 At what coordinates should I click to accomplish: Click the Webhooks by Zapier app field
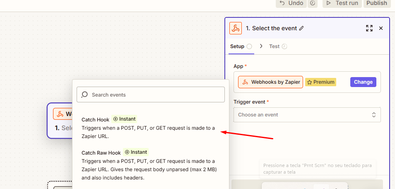coord(270,82)
